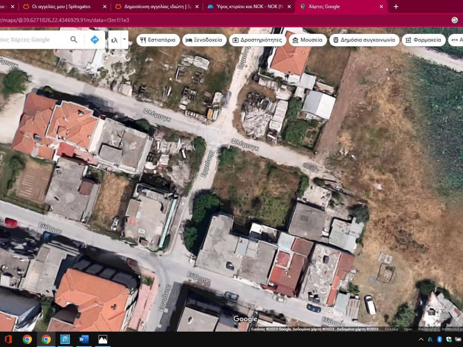This screenshot has height=347, width=463.
Task: Open Microsoft Word from the taskbar
Action: [x=84, y=339]
